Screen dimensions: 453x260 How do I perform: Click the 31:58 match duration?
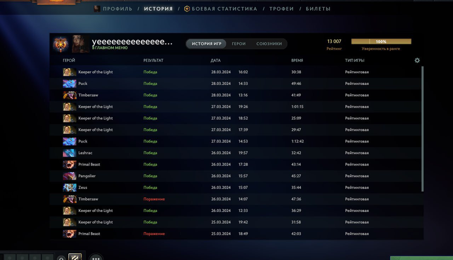pos(296,222)
